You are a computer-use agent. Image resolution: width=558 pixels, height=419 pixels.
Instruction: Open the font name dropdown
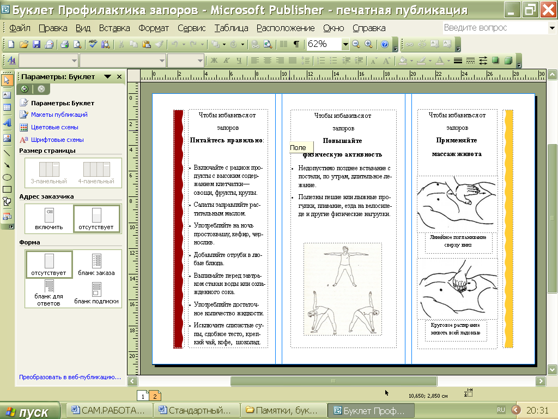162,61
